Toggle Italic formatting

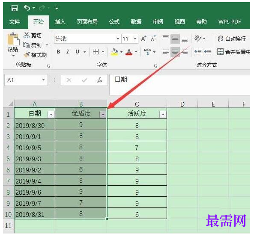tap(68, 52)
